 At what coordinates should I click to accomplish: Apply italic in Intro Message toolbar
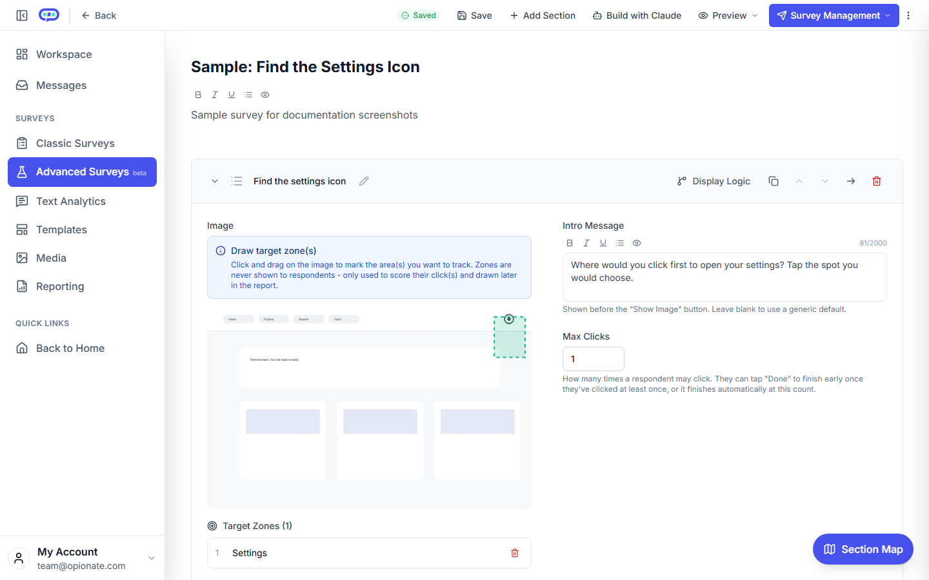pyautogui.click(x=586, y=243)
